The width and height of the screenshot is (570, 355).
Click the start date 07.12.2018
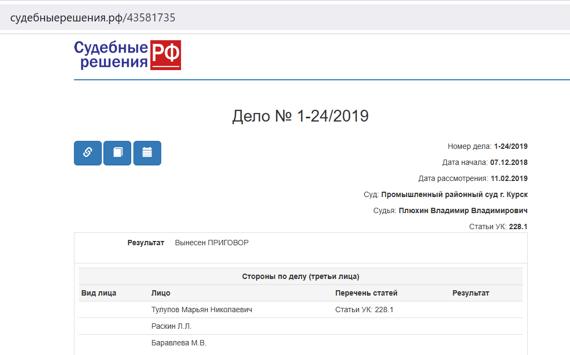coord(509,162)
